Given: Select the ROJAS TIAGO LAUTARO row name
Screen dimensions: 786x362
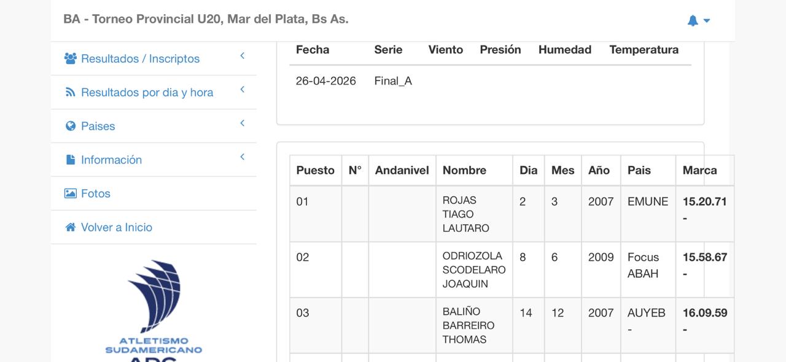Looking at the screenshot, I should (x=465, y=214).
